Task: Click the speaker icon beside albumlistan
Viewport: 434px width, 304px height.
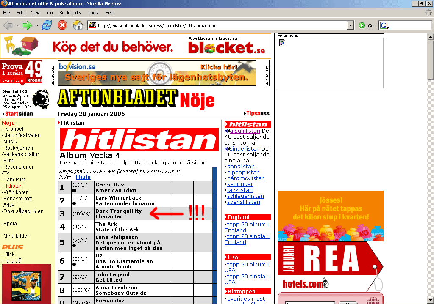Action: click(x=227, y=131)
